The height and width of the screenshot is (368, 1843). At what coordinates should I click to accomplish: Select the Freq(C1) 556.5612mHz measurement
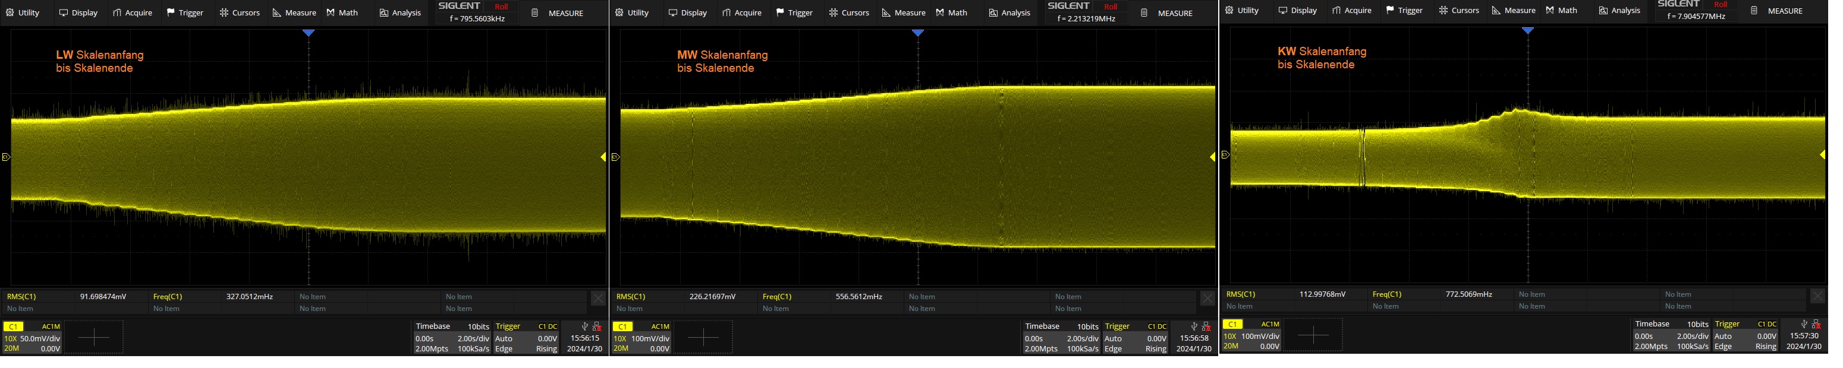(831, 297)
